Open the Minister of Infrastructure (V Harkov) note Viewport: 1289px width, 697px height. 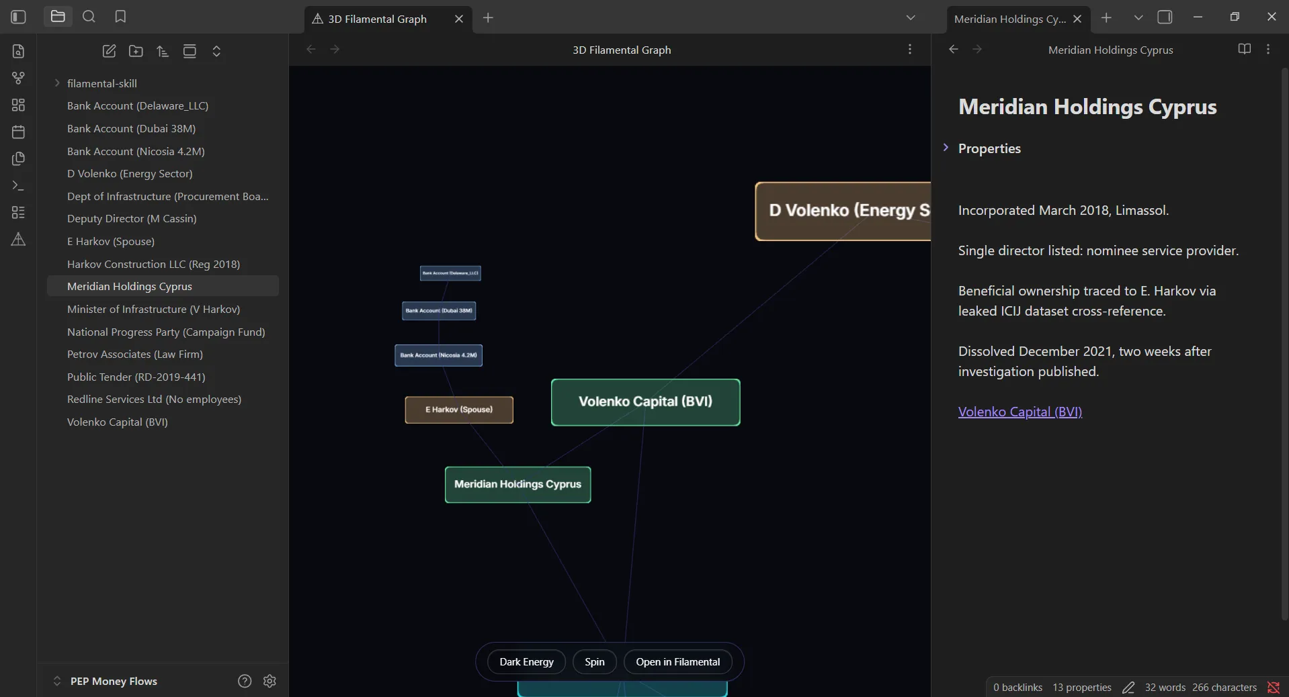[163, 309]
